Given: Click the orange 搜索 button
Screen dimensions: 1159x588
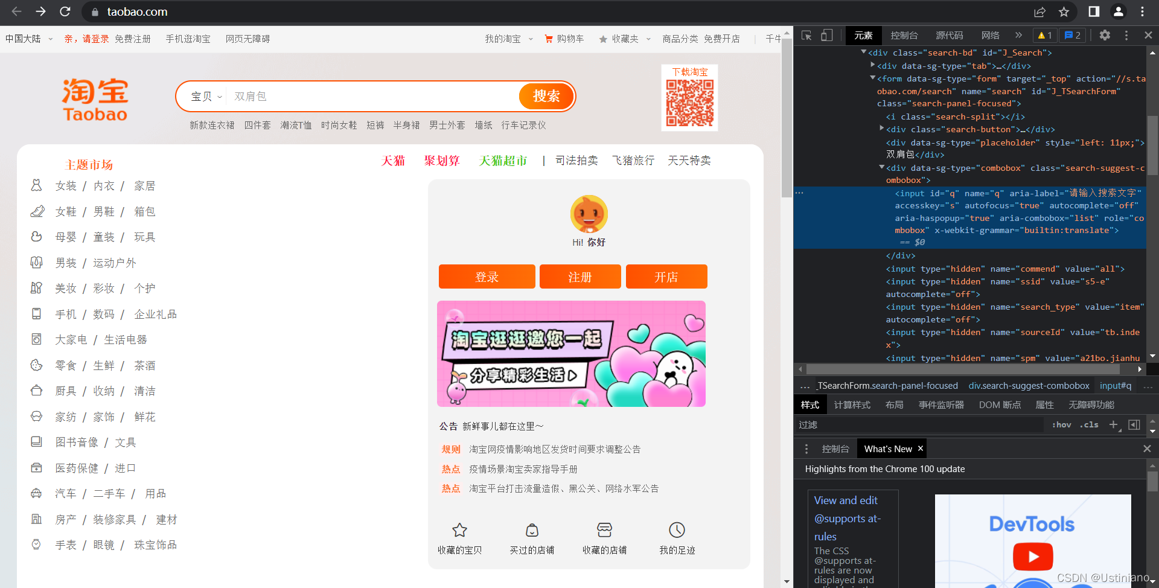Looking at the screenshot, I should pos(546,96).
